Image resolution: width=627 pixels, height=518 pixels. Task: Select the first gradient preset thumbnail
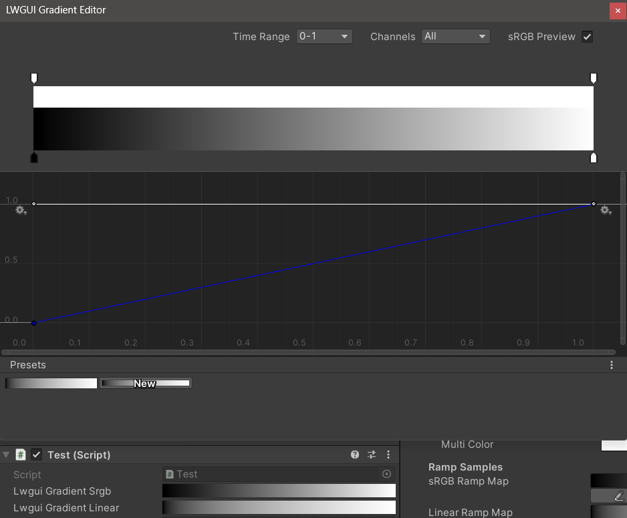(51, 383)
